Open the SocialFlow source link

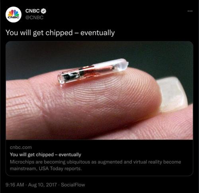pos(73,185)
